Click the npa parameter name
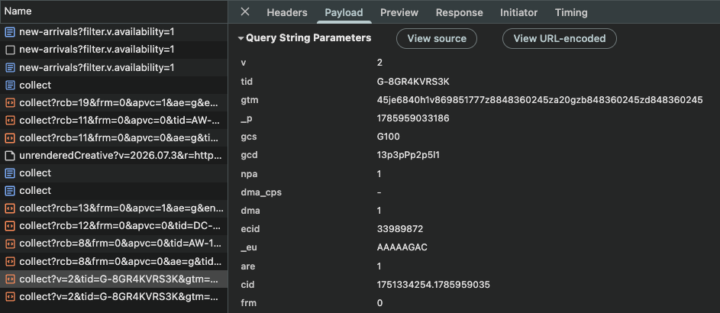The image size is (720, 313). [x=248, y=174]
